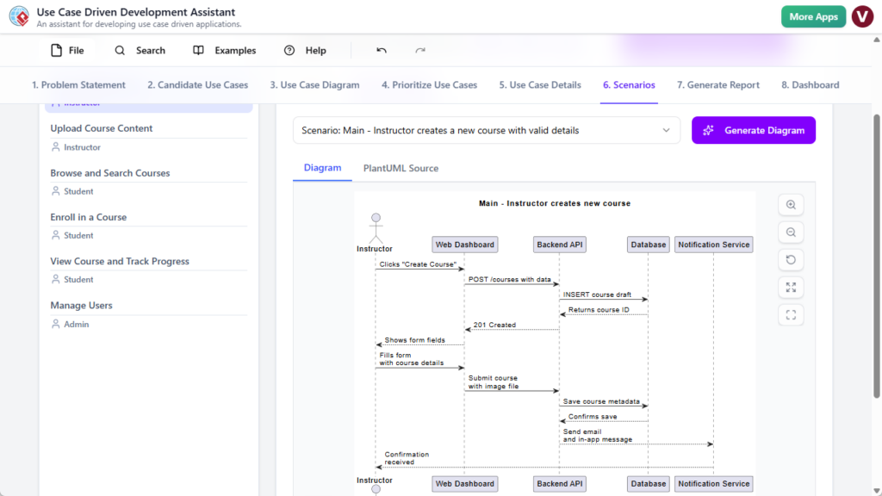
Task: Zoom out of the sequence diagram
Action: pos(791,232)
